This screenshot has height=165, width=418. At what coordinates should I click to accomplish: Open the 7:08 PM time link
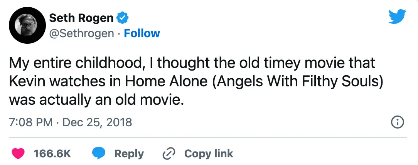[30, 122]
